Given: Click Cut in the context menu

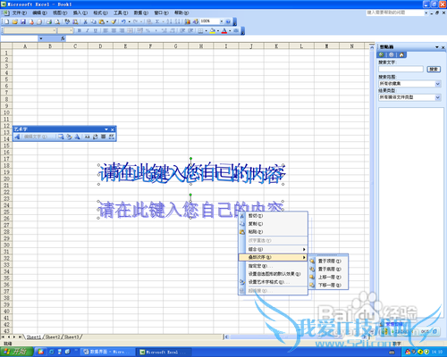Looking at the screenshot, I should tap(273, 216).
